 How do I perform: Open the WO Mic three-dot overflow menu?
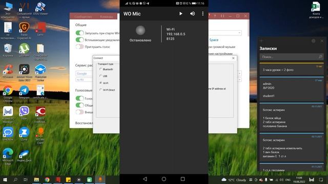coord(203,14)
